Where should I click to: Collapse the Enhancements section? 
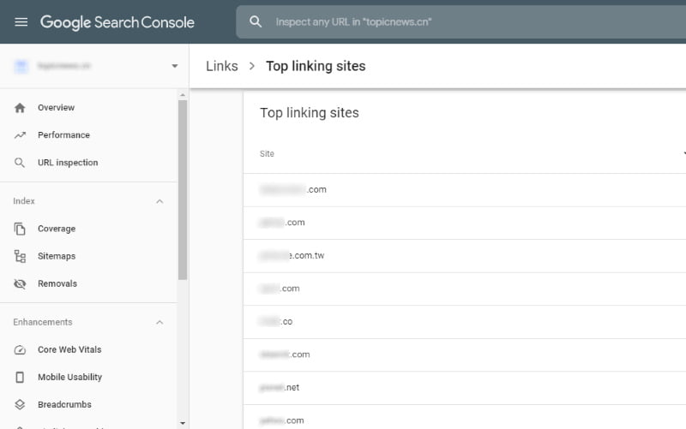tap(159, 323)
